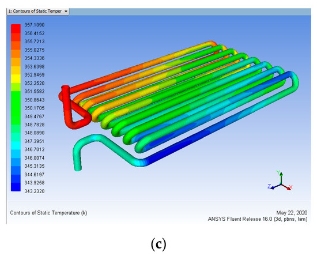Click the red color band at legend top

tap(16, 28)
